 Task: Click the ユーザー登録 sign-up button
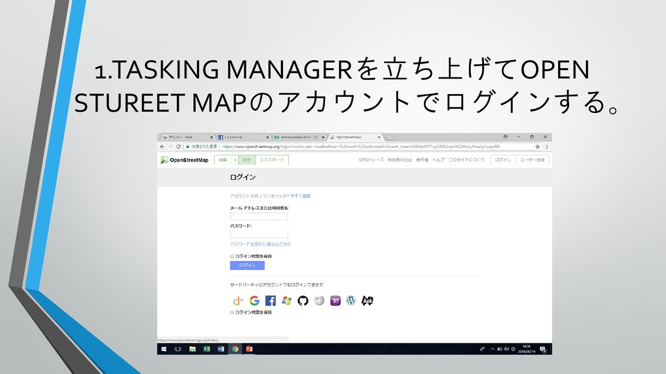(532, 160)
